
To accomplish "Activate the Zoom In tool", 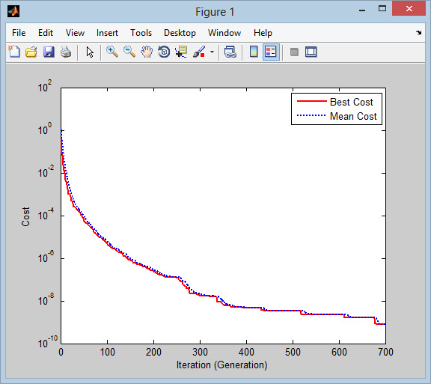I will coord(112,52).
